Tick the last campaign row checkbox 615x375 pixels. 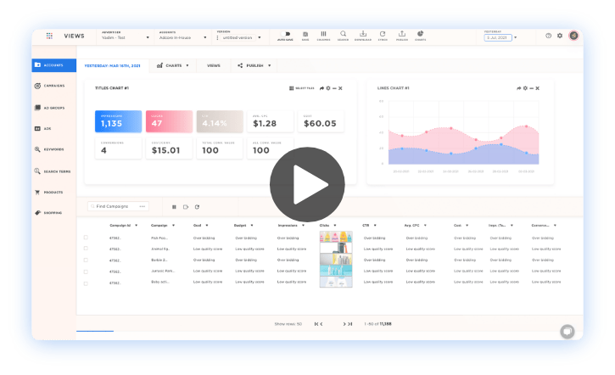(x=86, y=283)
